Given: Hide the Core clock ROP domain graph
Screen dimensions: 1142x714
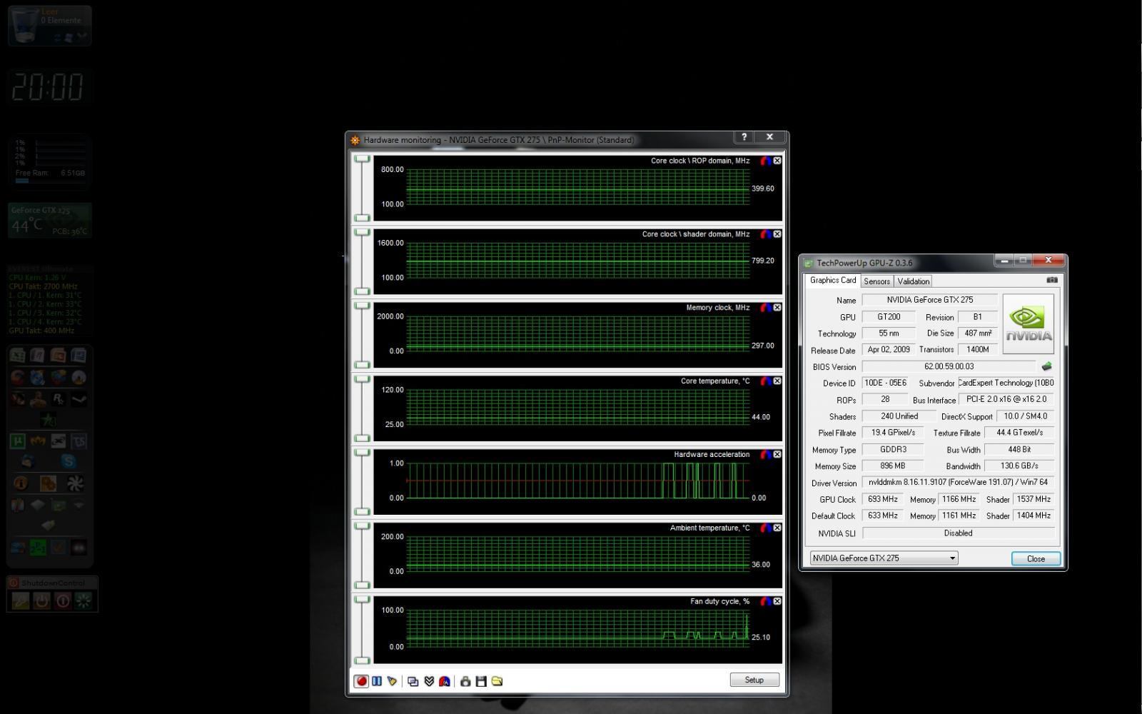Looking at the screenshot, I should pyautogui.click(x=777, y=161).
